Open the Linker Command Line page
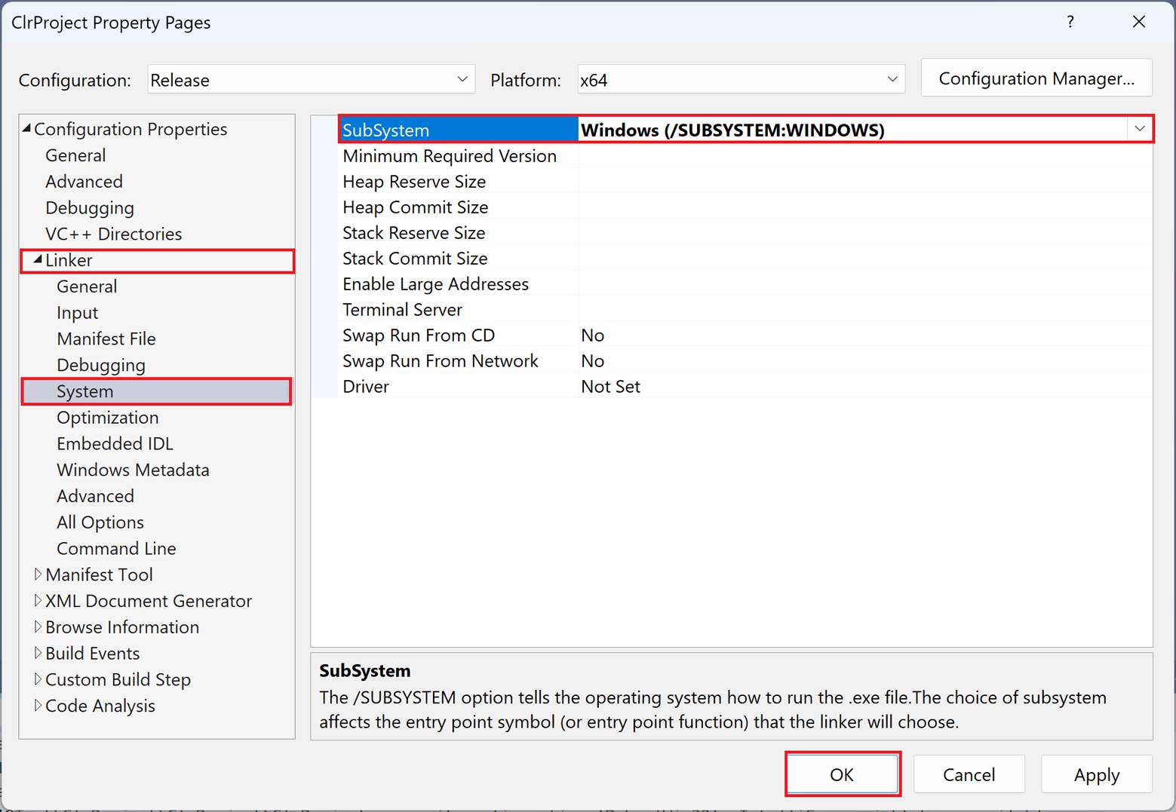The image size is (1176, 812). click(x=116, y=549)
